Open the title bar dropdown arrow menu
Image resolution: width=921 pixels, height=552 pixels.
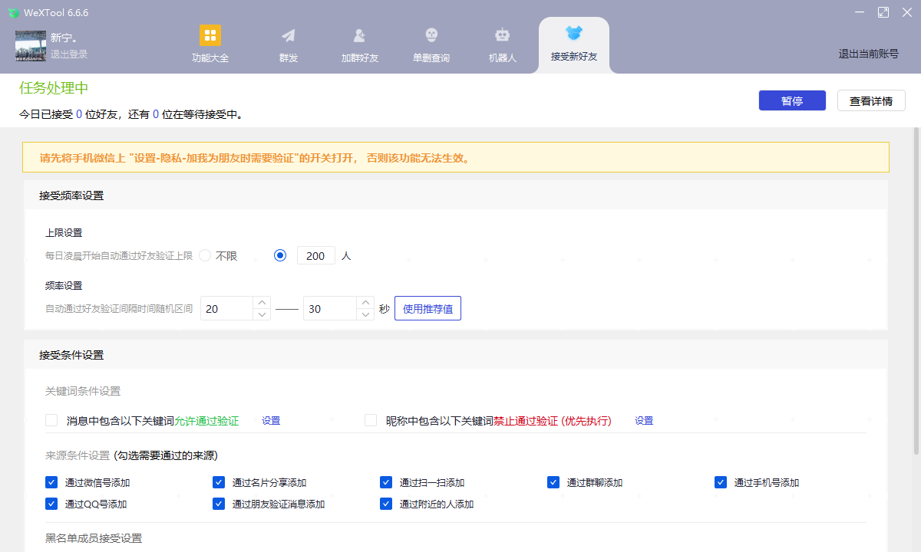coord(859,12)
